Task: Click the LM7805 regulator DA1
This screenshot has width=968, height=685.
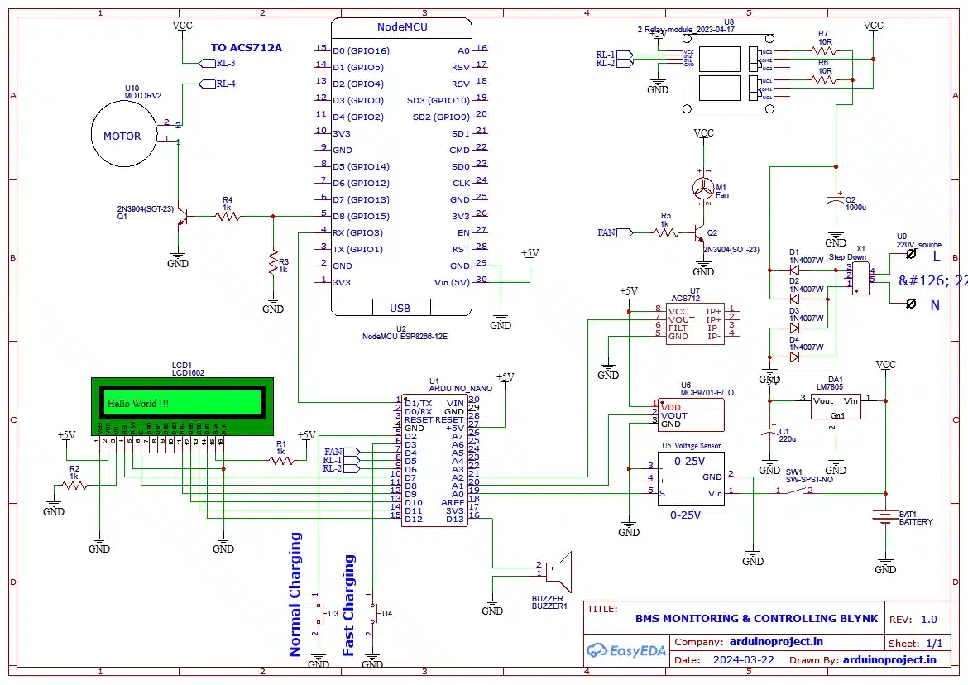Action: (x=836, y=407)
